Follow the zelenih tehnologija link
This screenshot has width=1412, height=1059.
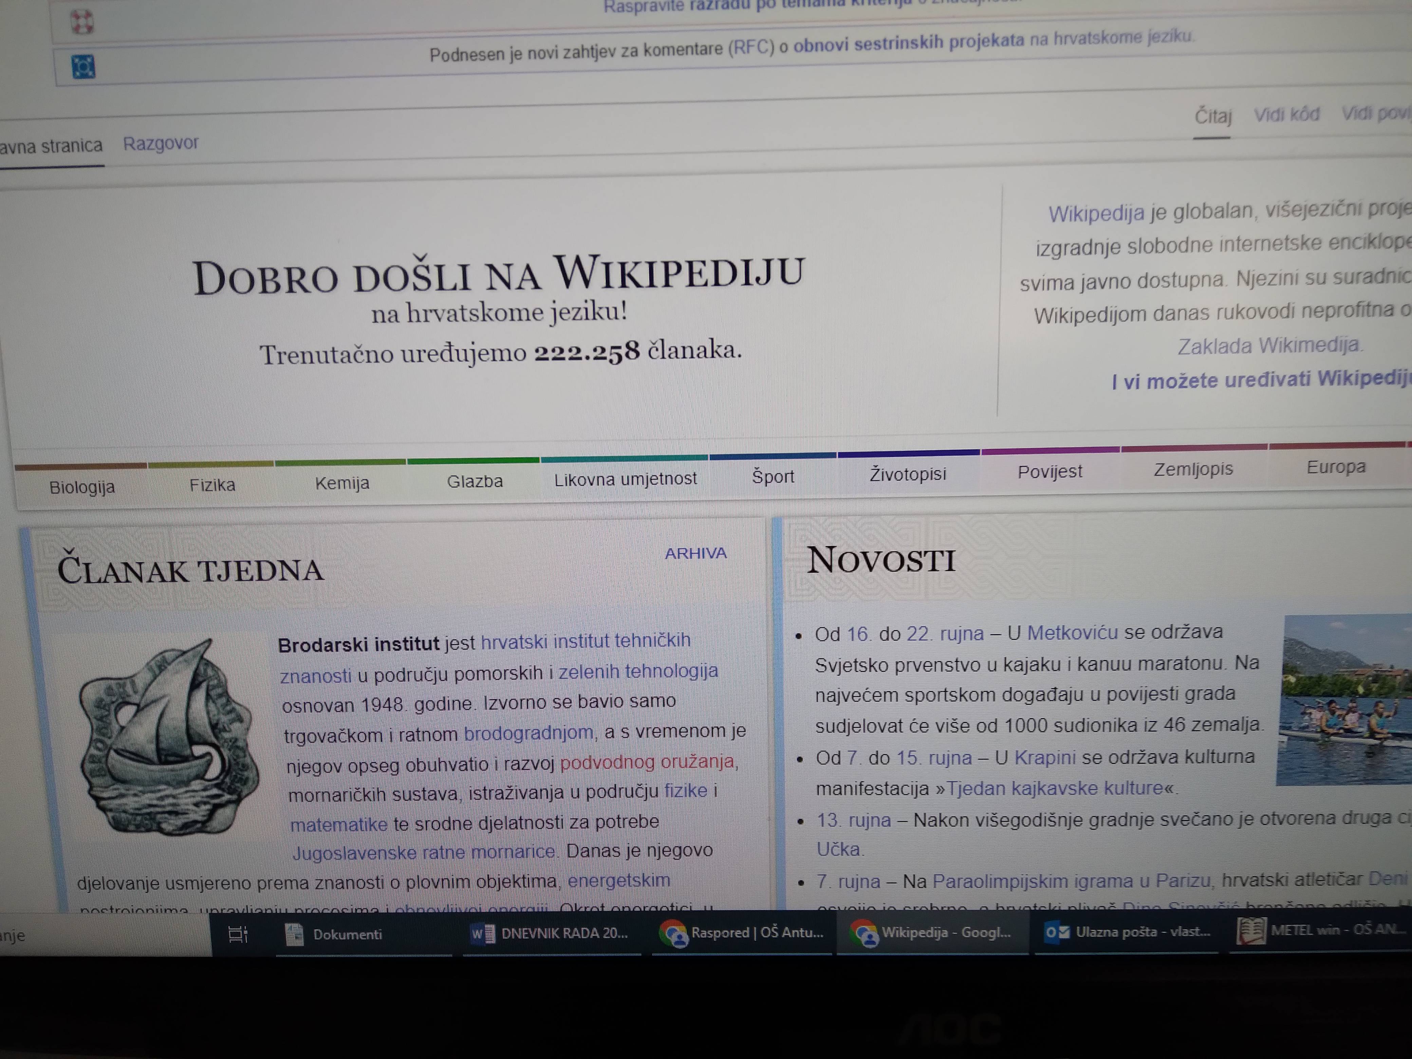coord(638,671)
